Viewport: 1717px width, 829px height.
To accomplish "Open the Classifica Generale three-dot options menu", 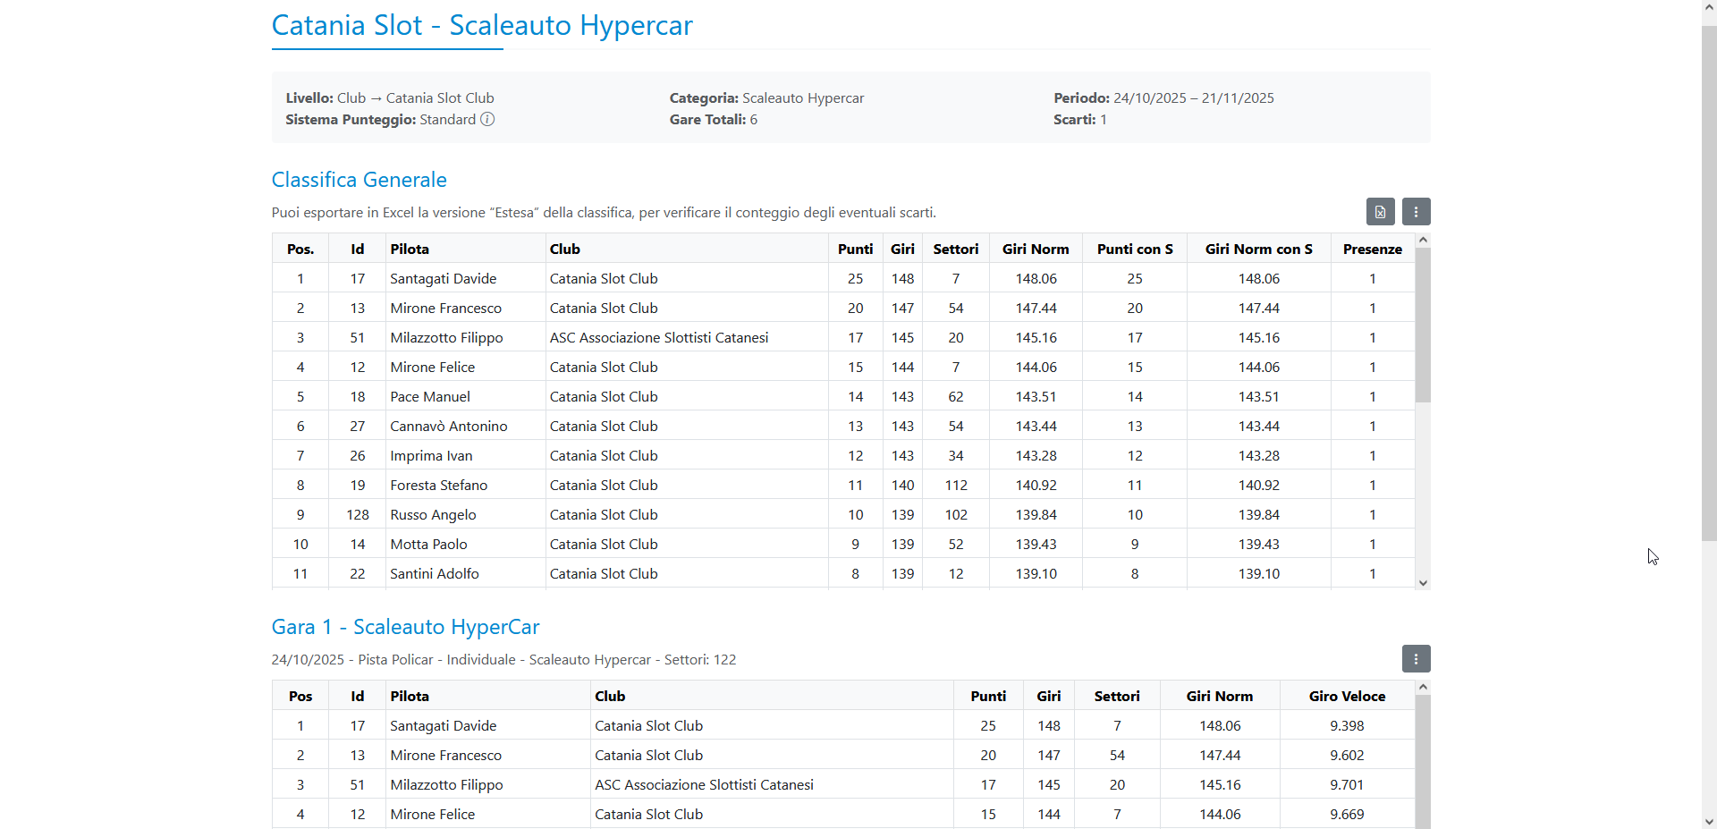I will 1416,212.
